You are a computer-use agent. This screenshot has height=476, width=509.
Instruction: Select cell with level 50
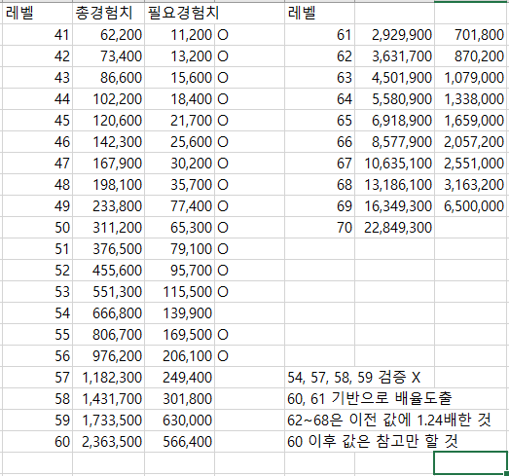coord(37,228)
